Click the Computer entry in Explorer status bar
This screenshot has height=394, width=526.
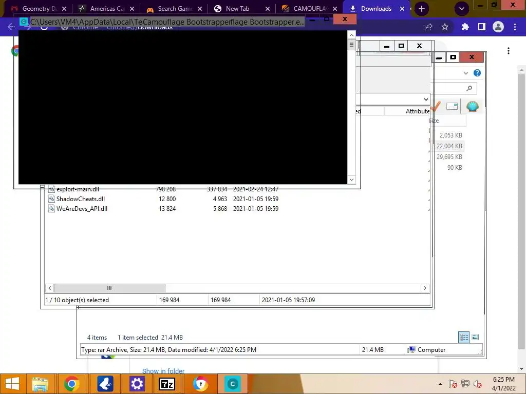point(427,350)
